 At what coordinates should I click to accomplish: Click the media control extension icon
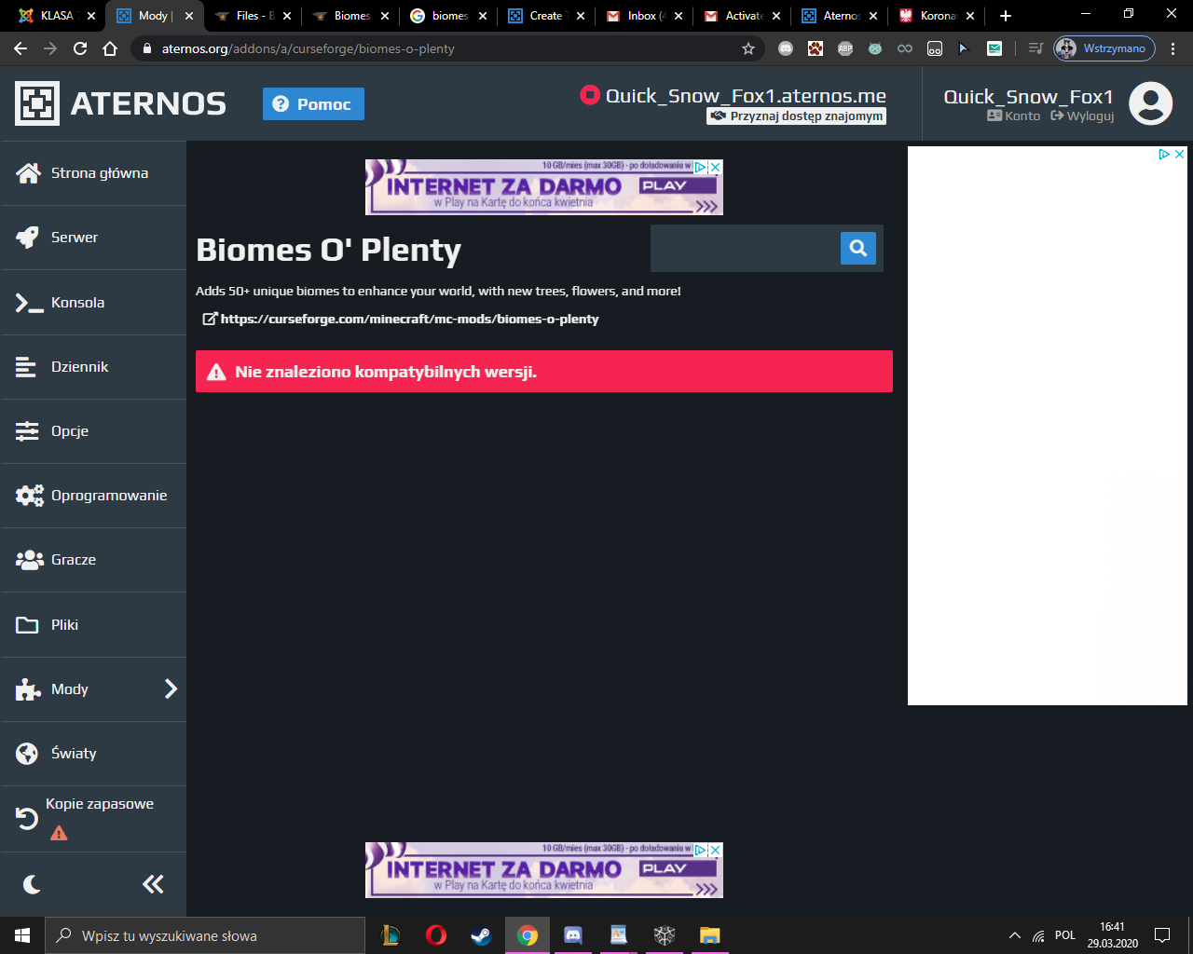pos(1035,48)
